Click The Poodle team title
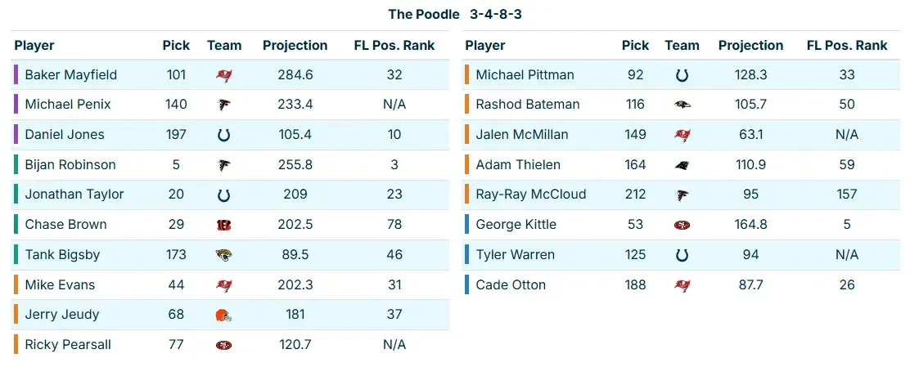This screenshot has height=367, width=910. tap(424, 15)
